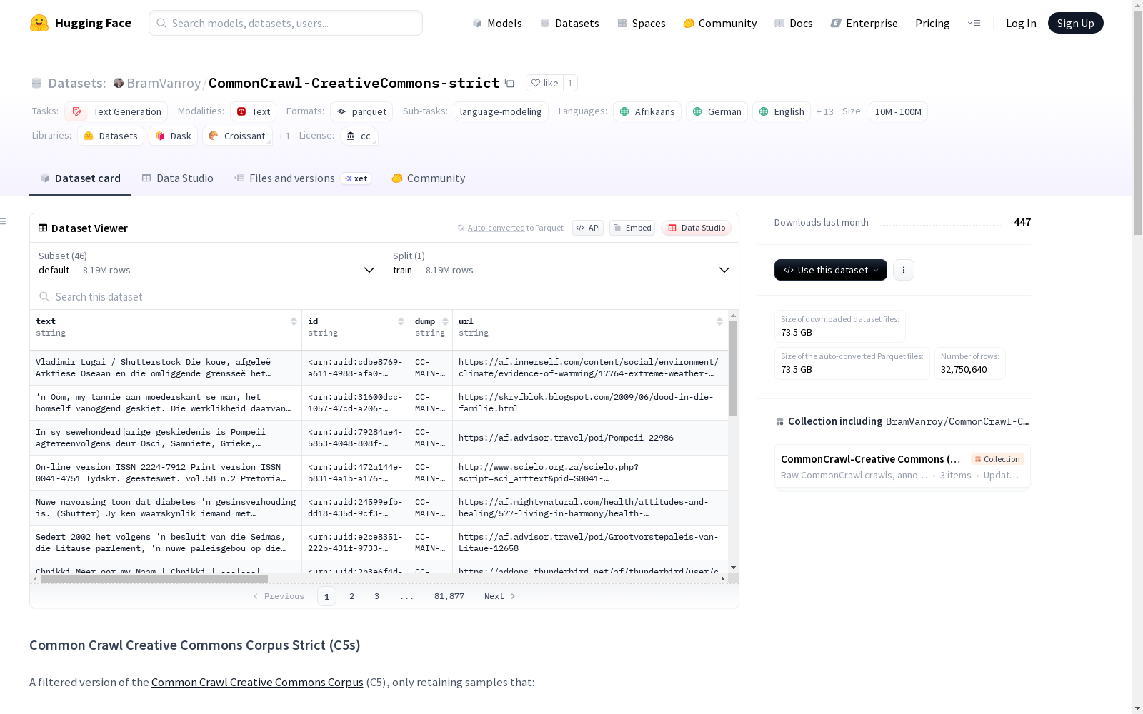The width and height of the screenshot is (1143, 714).
Task: Show the +13 more languages
Action: [x=825, y=111]
